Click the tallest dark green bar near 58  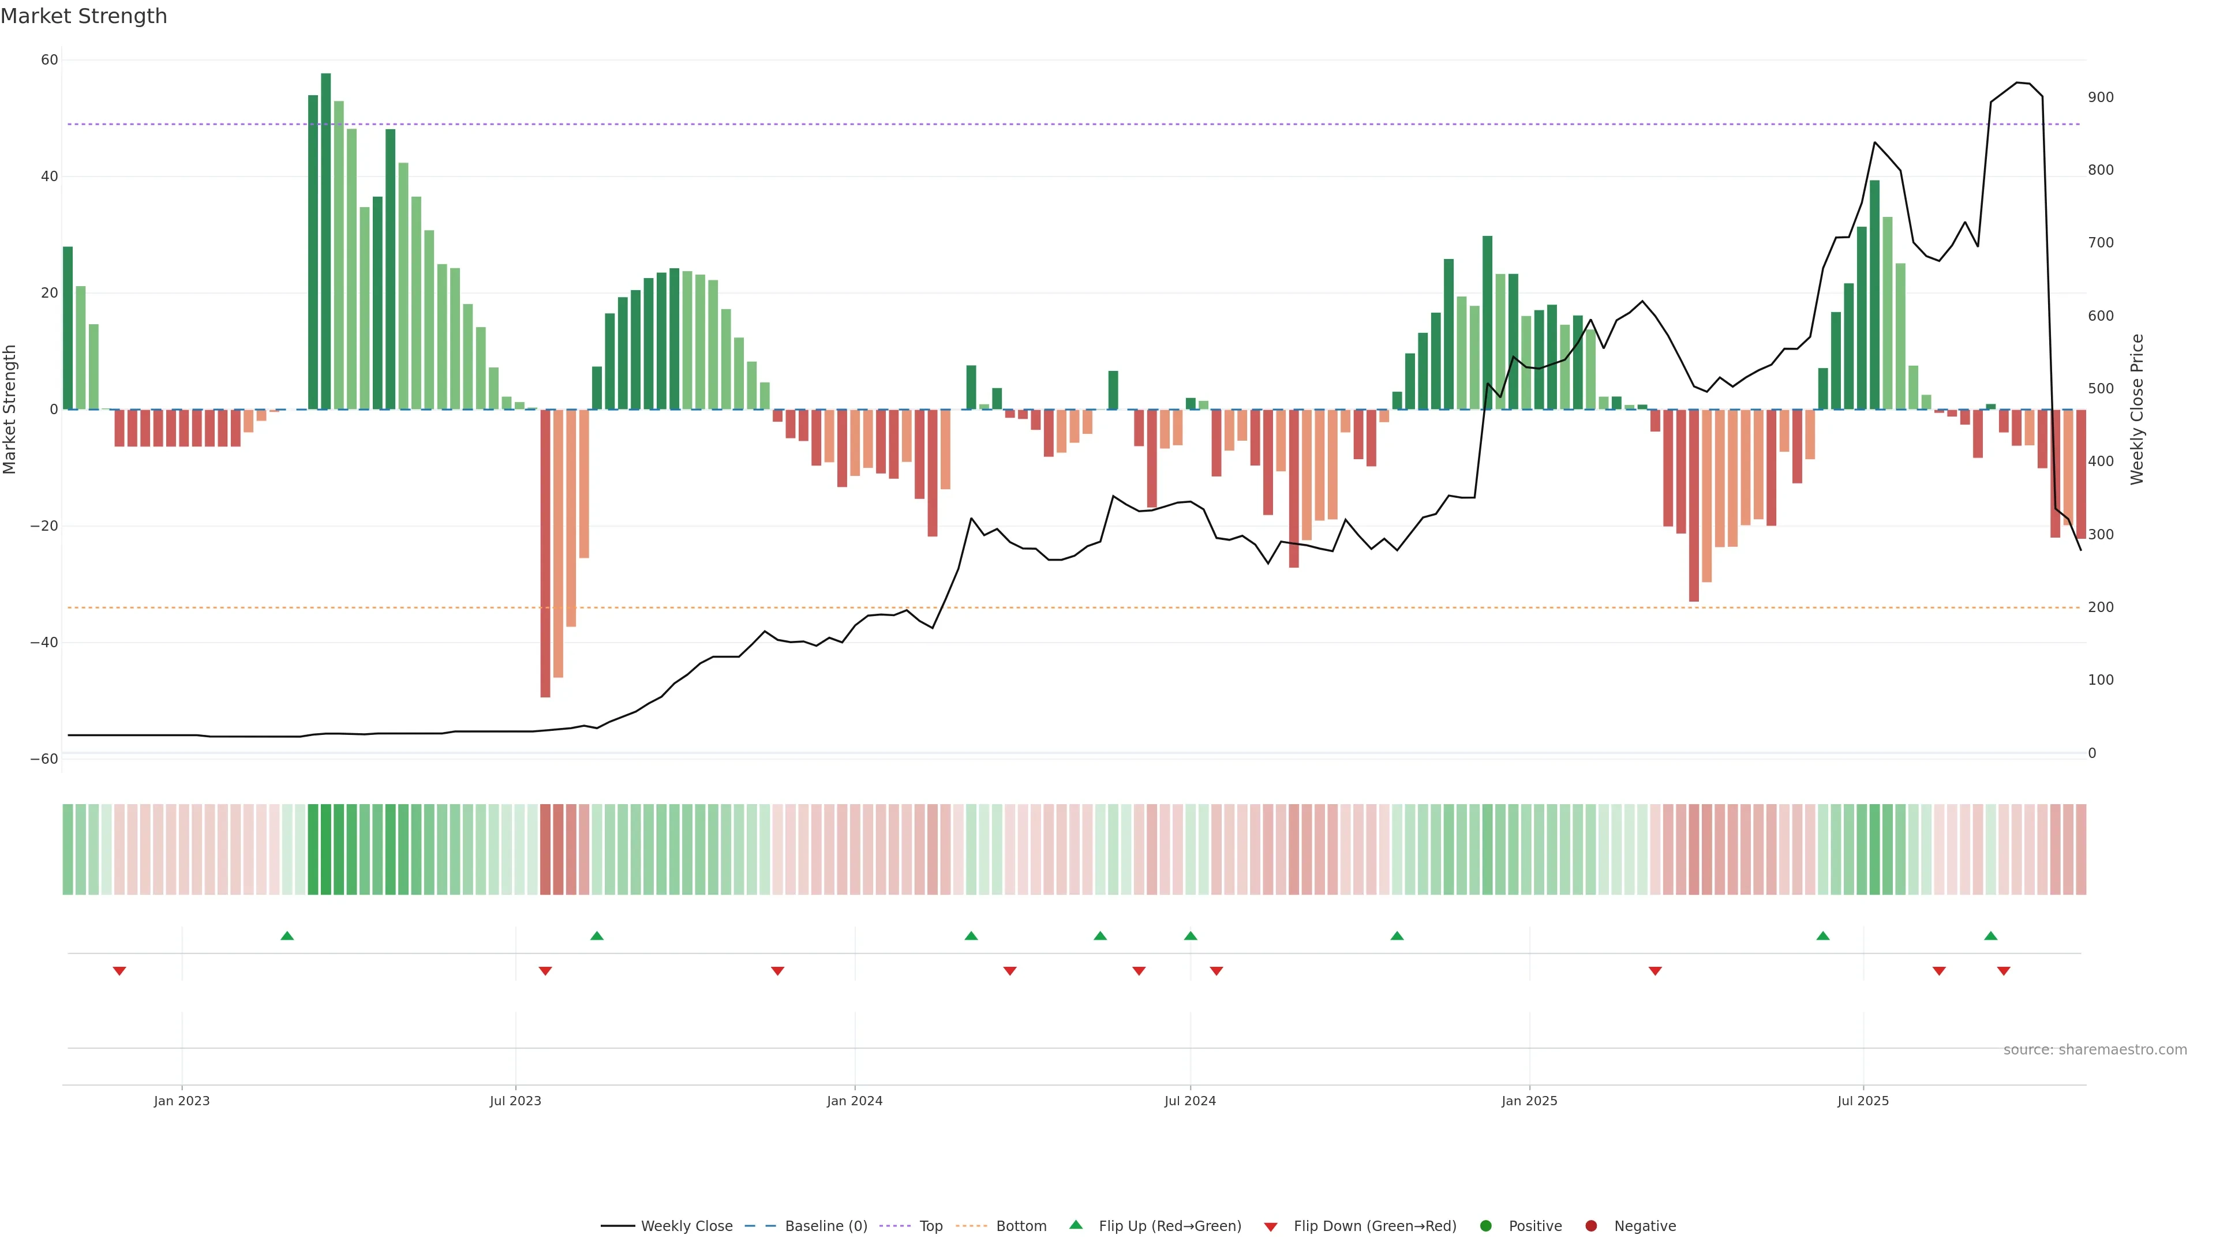326,241
